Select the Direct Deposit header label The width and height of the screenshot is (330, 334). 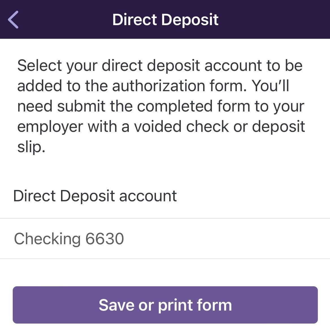pos(165,19)
